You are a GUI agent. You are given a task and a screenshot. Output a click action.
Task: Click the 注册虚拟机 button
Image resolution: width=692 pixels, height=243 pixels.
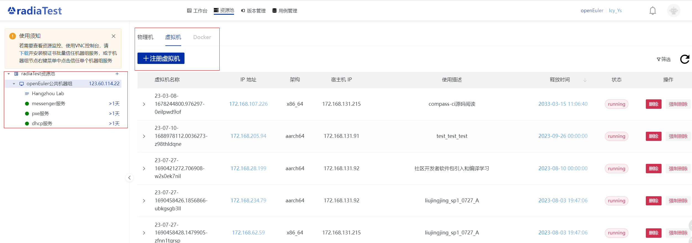(x=161, y=58)
